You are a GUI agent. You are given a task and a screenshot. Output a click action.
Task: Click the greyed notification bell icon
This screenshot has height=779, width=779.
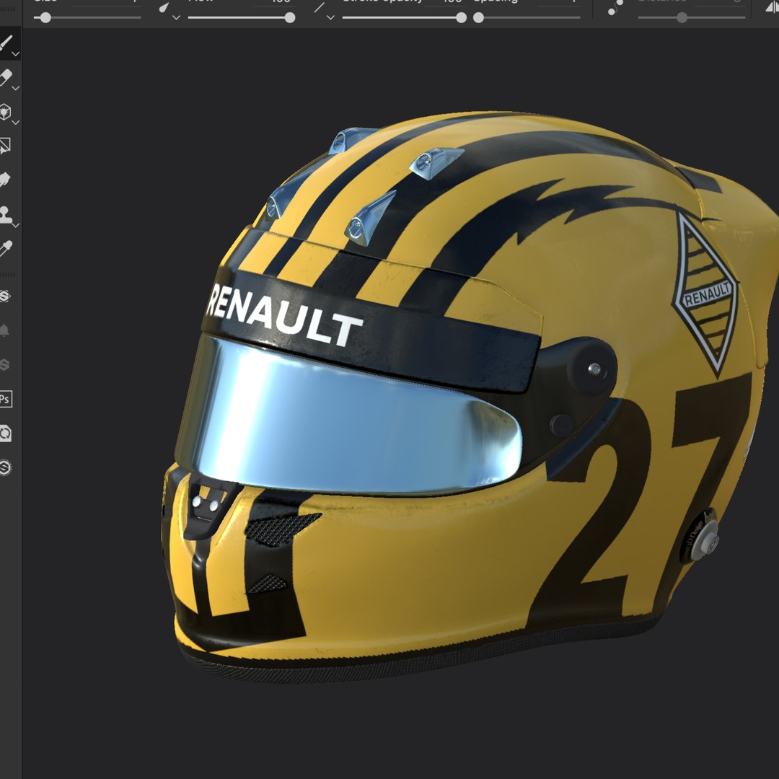click(x=4, y=330)
